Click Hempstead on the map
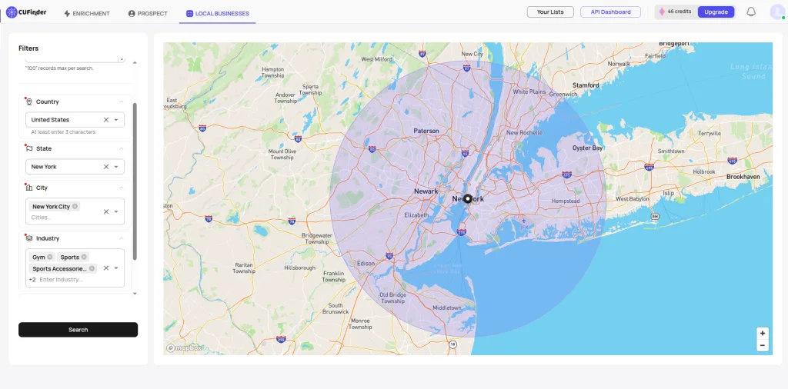Viewport: 788px width, 389px height. tap(566, 201)
